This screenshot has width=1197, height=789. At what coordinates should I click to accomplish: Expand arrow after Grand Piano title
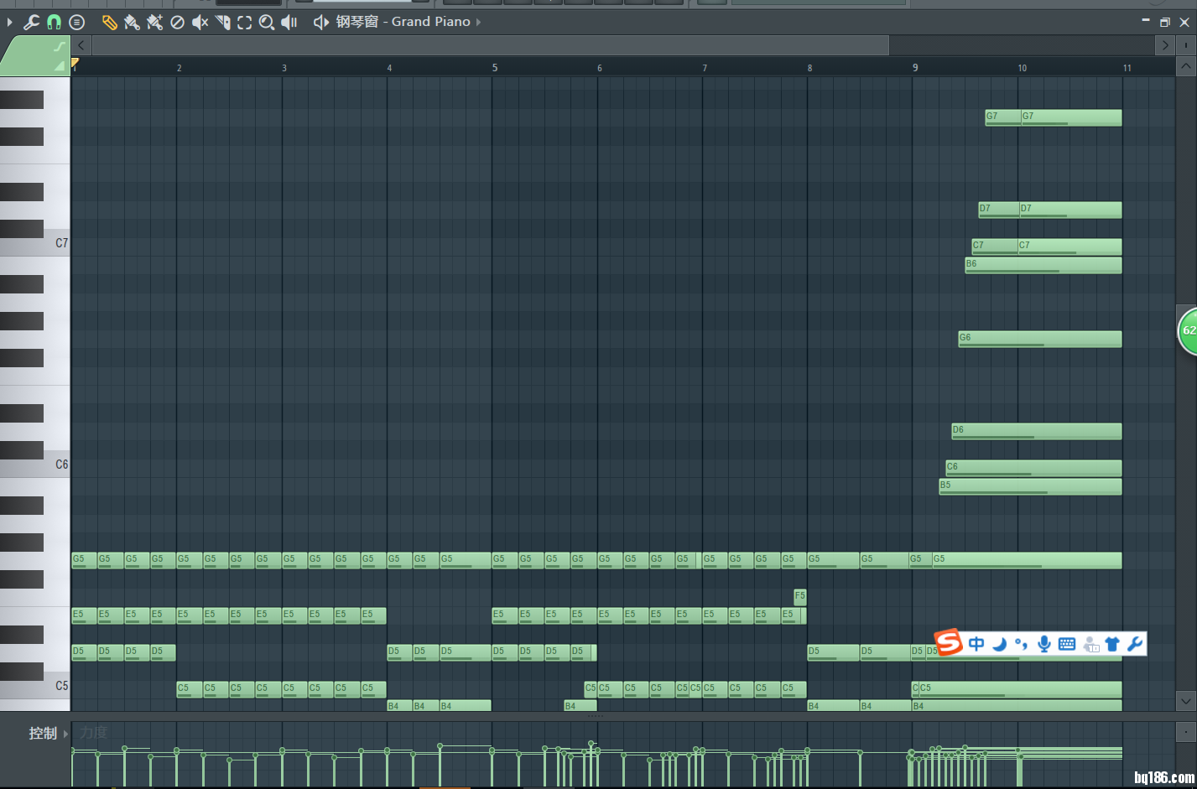pyautogui.click(x=479, y=22)
